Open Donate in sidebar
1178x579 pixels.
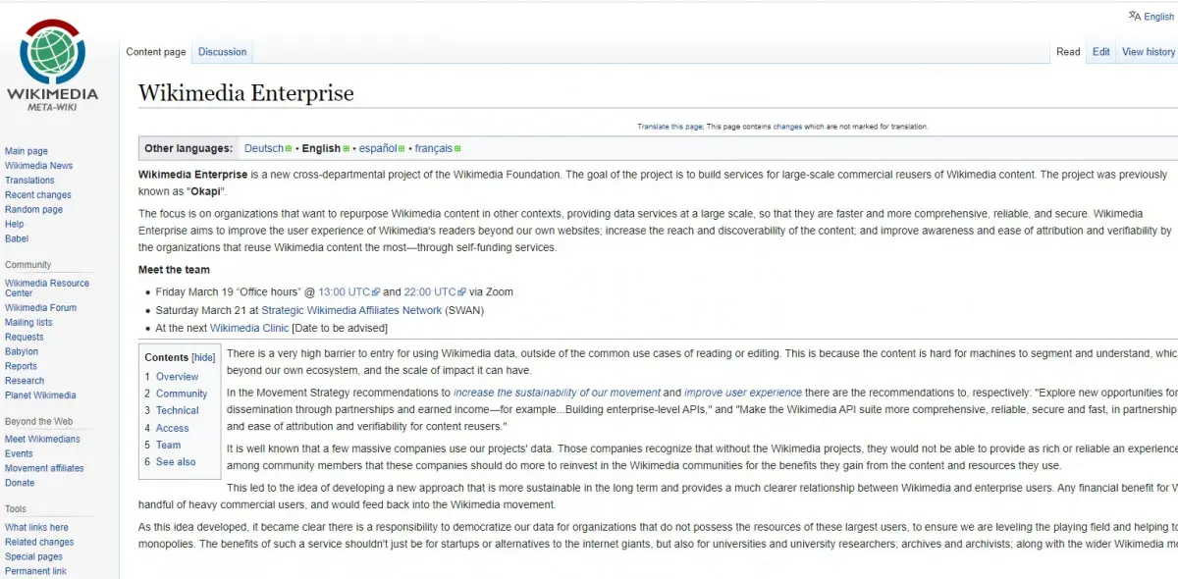point(20,483)
